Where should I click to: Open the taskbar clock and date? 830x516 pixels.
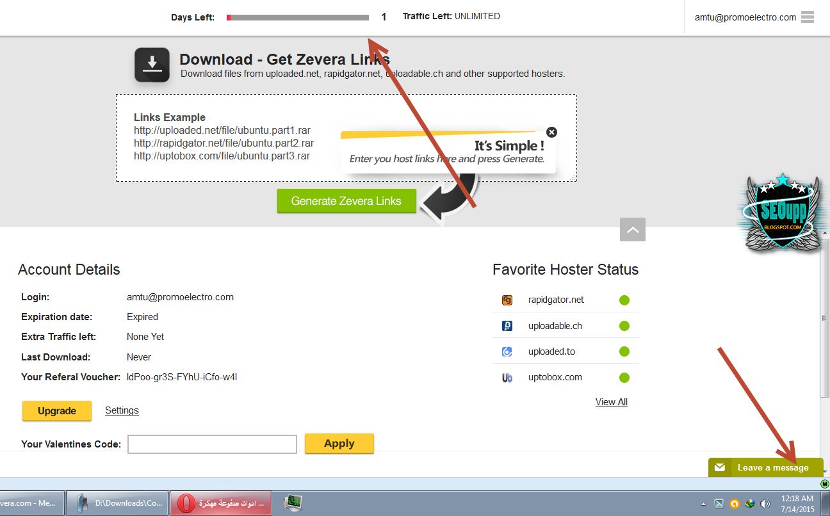(x=797, y=503)
